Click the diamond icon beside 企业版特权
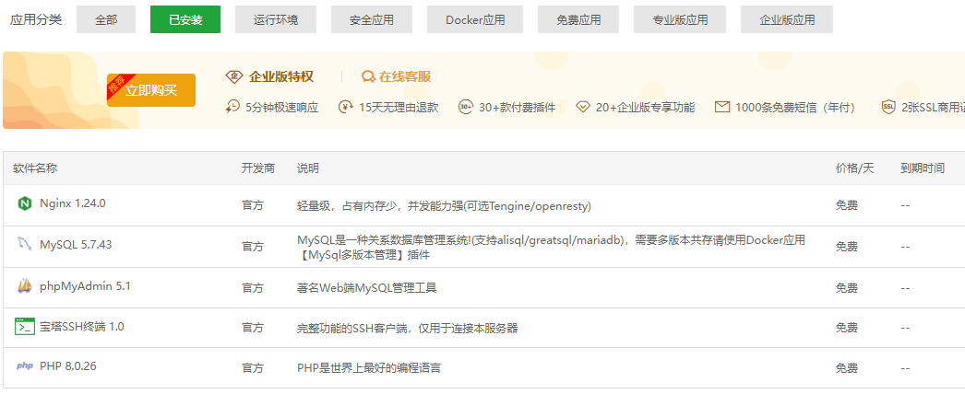 tap(234, 76)
